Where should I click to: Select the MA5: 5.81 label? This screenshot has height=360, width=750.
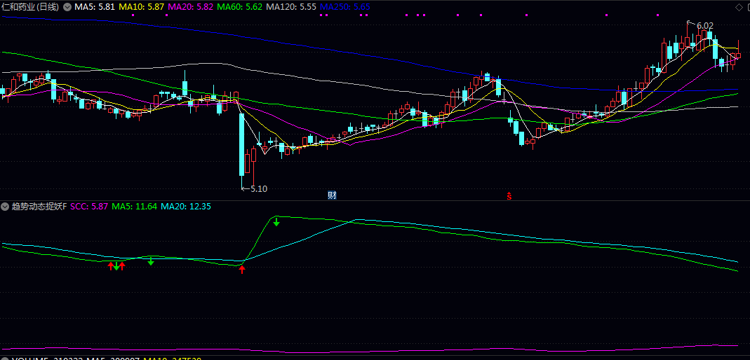(95, 7)
